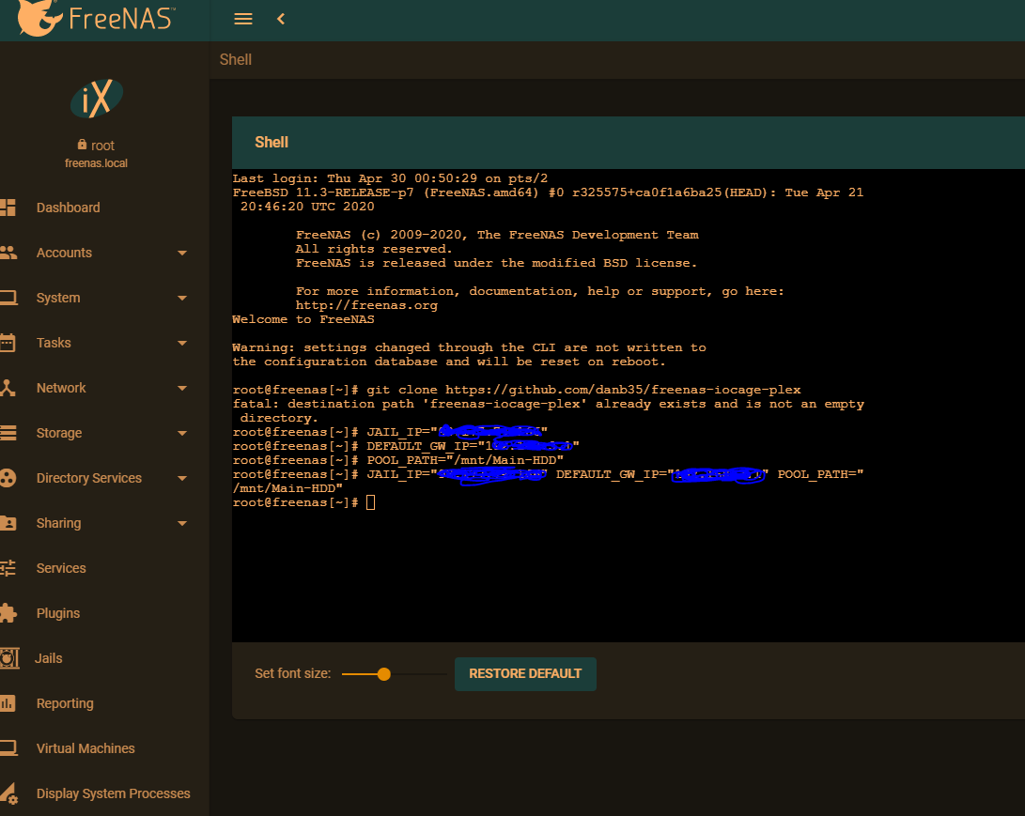This screenshot has width=1025, height=816.
Task: Toggle the hamburger menu icon
Action: pos(243,19)
